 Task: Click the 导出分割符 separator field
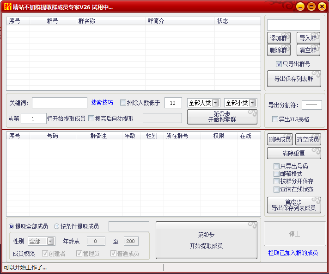pos(311,105)
